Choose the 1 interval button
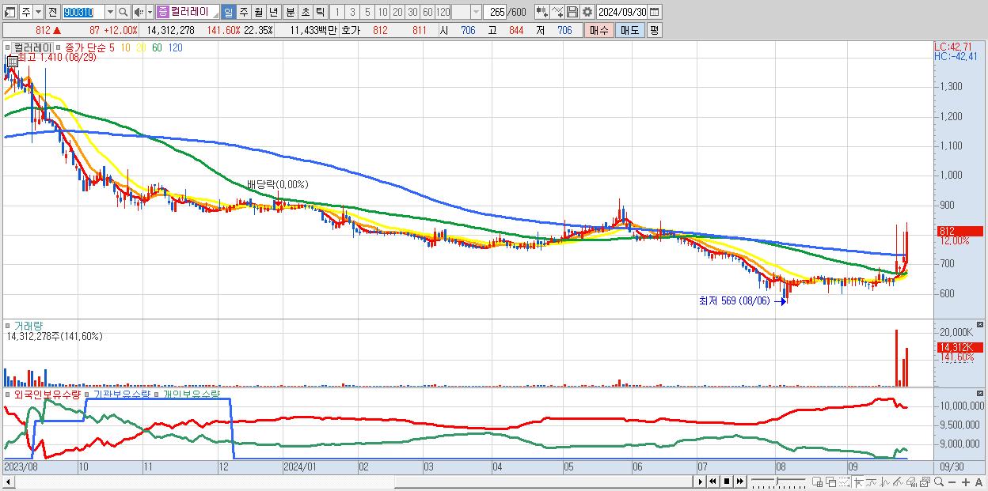 336,12
